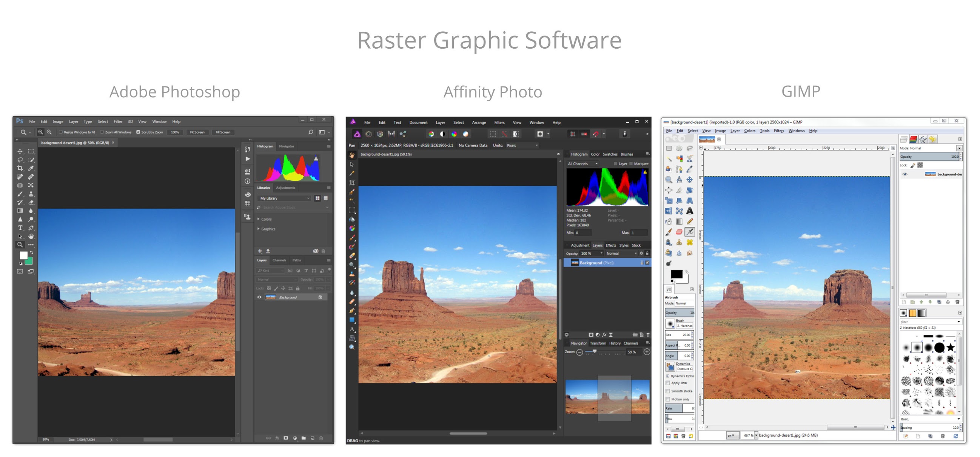The height and width of the screenshot is (457, 980).
Task: Select the Crop tool in Affinity Photo
Action: pyautogui.click(x=352, y=183)
